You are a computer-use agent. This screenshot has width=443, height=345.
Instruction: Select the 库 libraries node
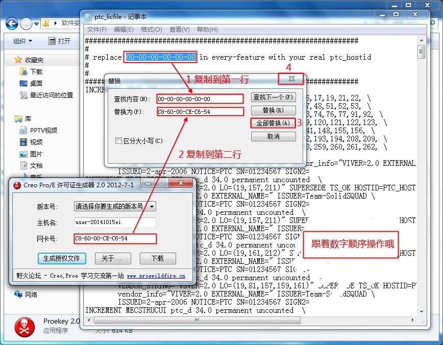coord(22,119)
